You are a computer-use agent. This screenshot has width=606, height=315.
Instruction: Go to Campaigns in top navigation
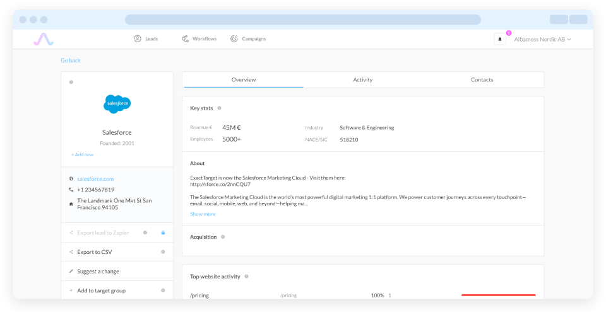tap(248, 39)
